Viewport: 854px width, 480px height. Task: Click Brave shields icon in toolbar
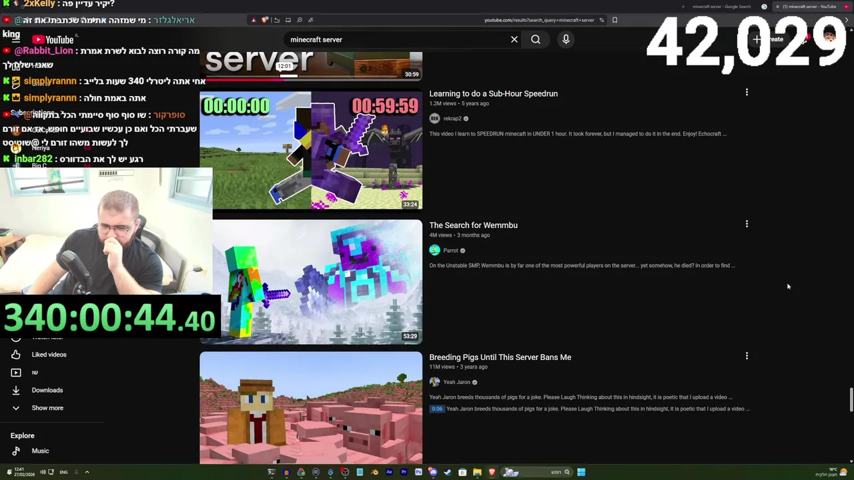tap(265, 20)
